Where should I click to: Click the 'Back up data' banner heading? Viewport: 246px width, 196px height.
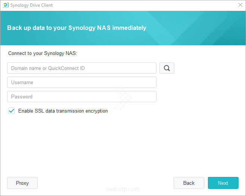[77, 28]
